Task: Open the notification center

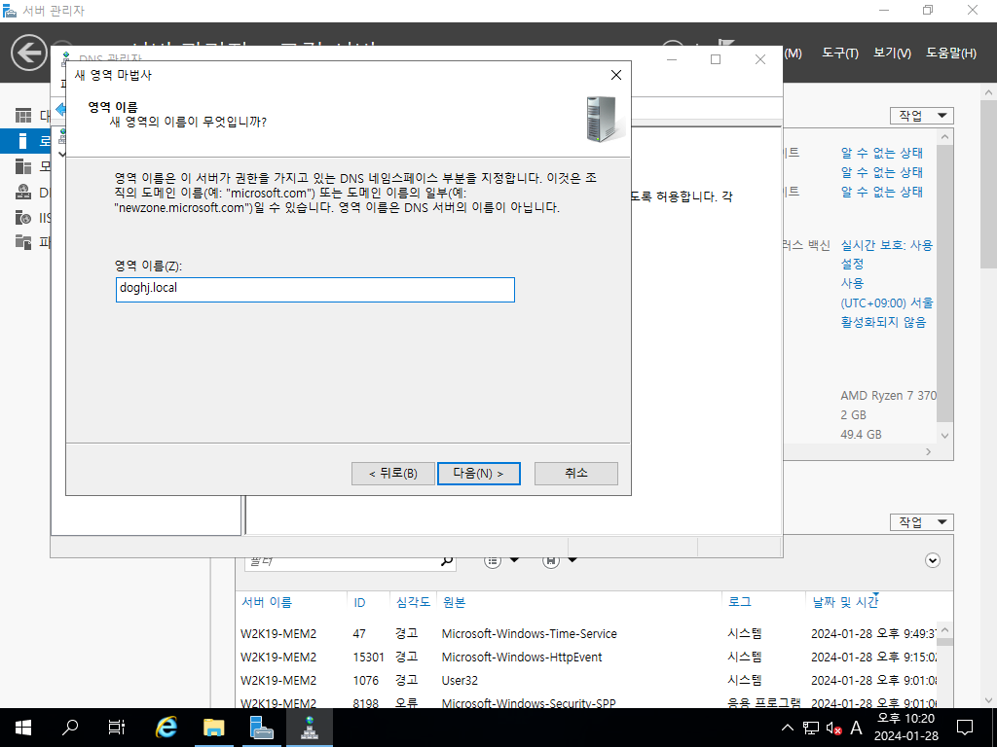Action: coord(965,728)
